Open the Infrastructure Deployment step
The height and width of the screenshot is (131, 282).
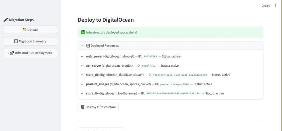[30, 53]
